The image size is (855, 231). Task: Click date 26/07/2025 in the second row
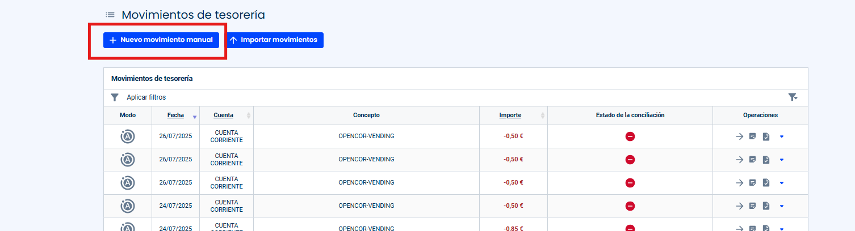tap(175, 160)
